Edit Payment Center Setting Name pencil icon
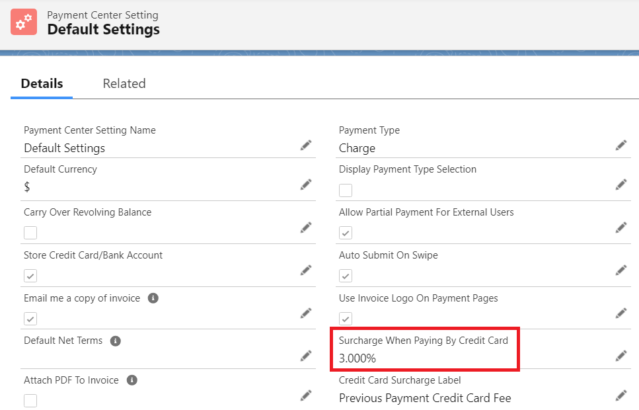This screenshot has width=639, height=410. 305,145
